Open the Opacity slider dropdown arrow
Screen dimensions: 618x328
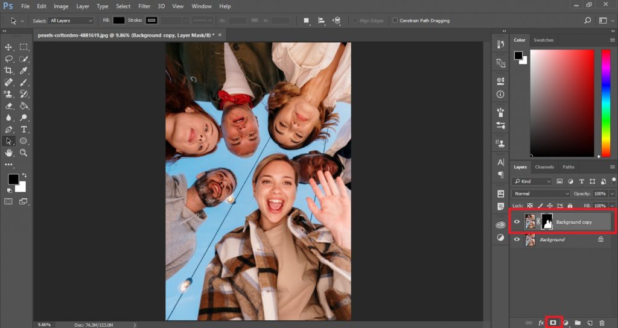coord(612,194)
